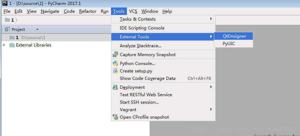This screenshot has height=136, width=300.
Task: Expand the External Libraries tree node
Action: click(4, 45)
